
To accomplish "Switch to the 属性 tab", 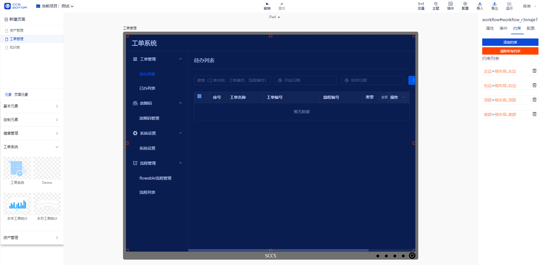I will point(490,28).
